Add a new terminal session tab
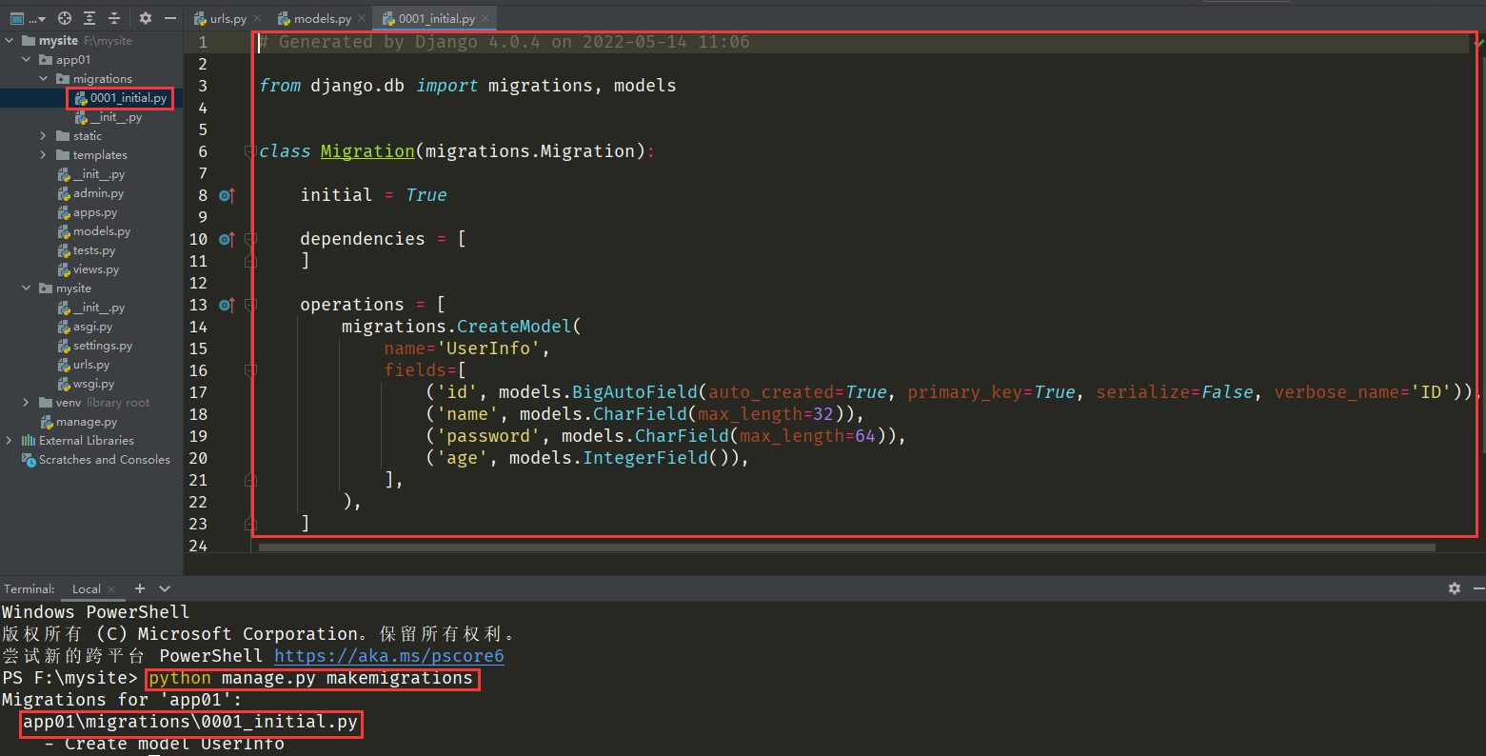This screenshot has height=756, width=1486. pos(140,588)
